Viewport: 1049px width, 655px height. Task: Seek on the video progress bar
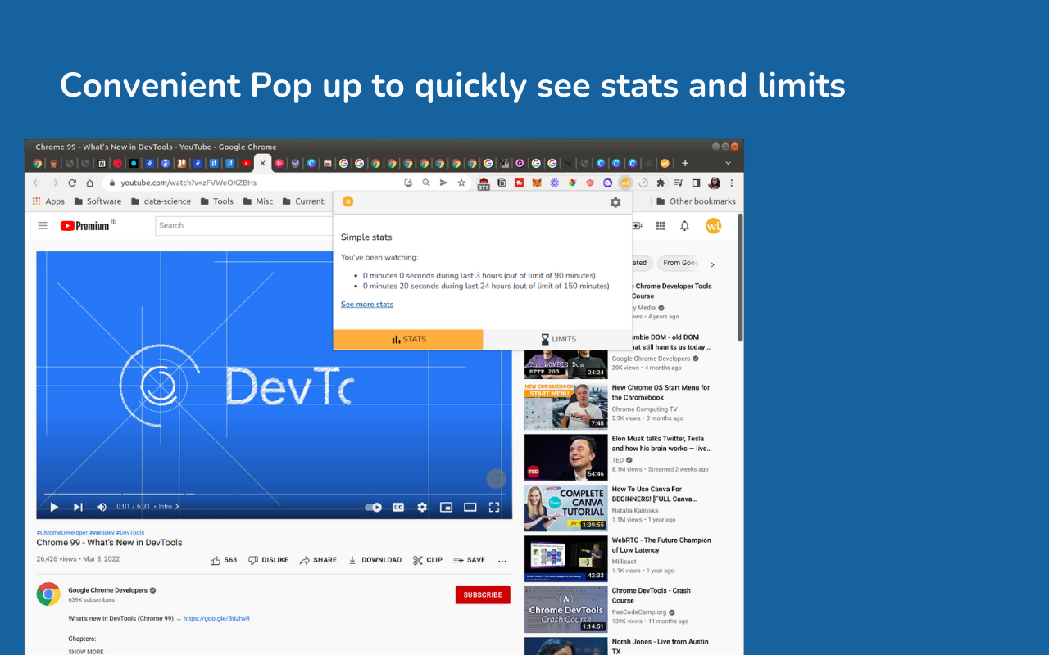(275, 495)
